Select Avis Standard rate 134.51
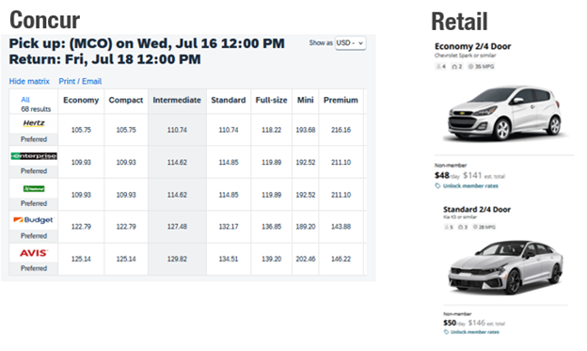This screenshot has height=351, width=587. coord(229,259)
